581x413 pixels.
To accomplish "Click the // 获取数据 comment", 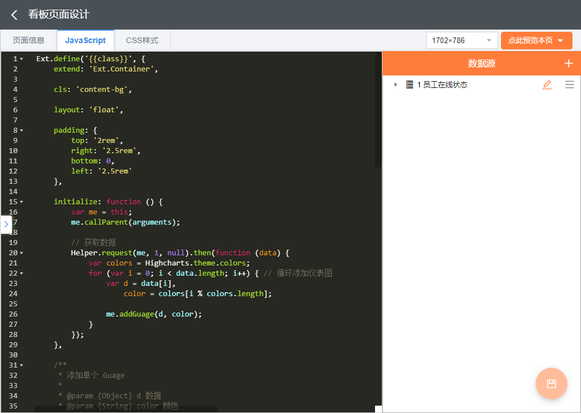I will point(94,243).
